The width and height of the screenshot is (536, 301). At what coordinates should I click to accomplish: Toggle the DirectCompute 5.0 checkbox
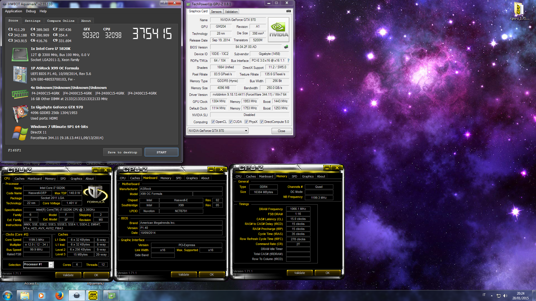pos(262,122)
